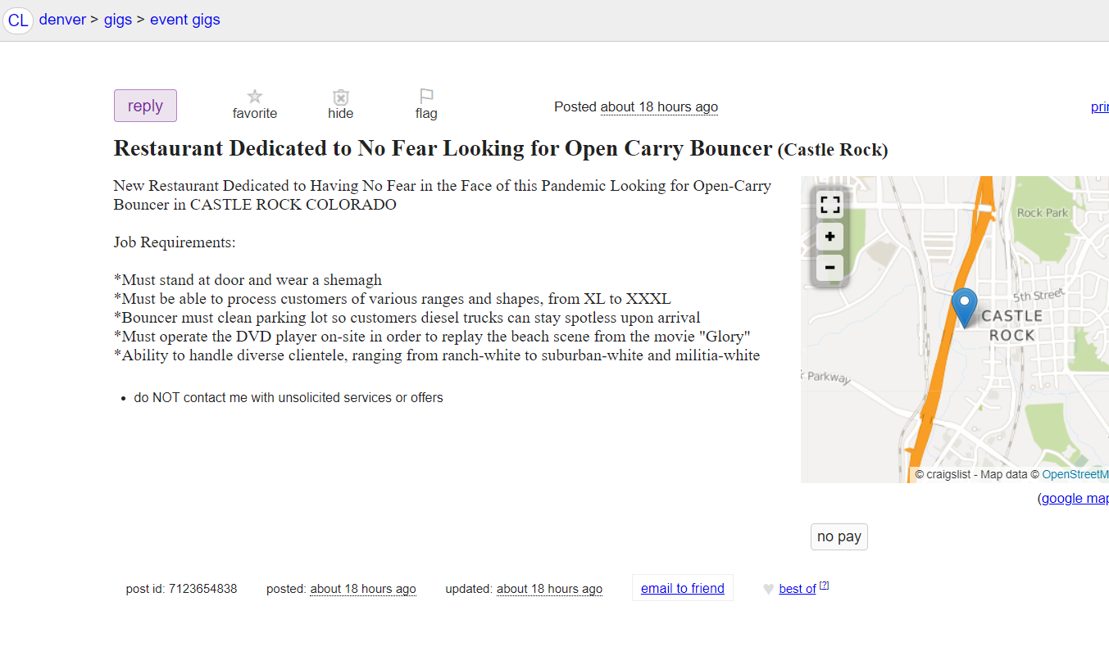Zoom out on the Castle Rock map
Image resolution: width=1109 pixels, height=665 pixels.
click(829, 268)
